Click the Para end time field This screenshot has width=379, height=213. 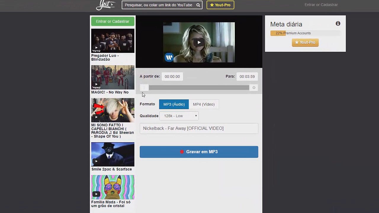point(247,77)
